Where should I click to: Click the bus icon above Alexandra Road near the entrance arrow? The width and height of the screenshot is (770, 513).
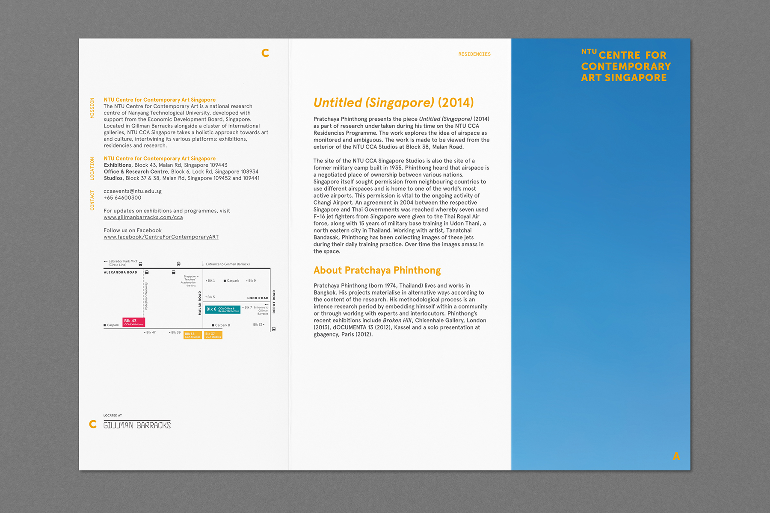click(x=178, y=264)
